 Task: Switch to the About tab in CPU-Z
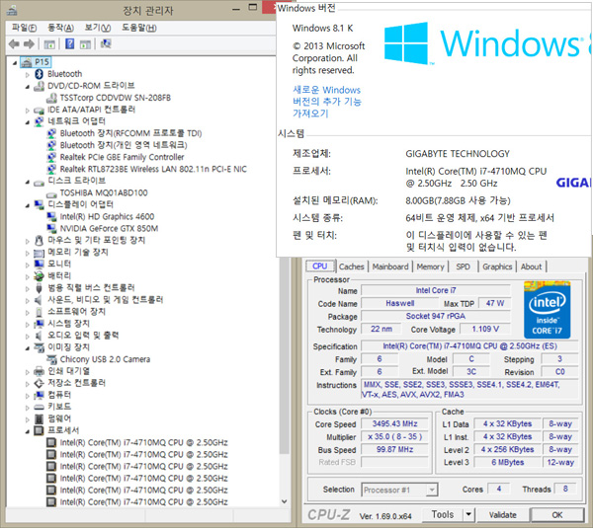click(x=531, y=266)
